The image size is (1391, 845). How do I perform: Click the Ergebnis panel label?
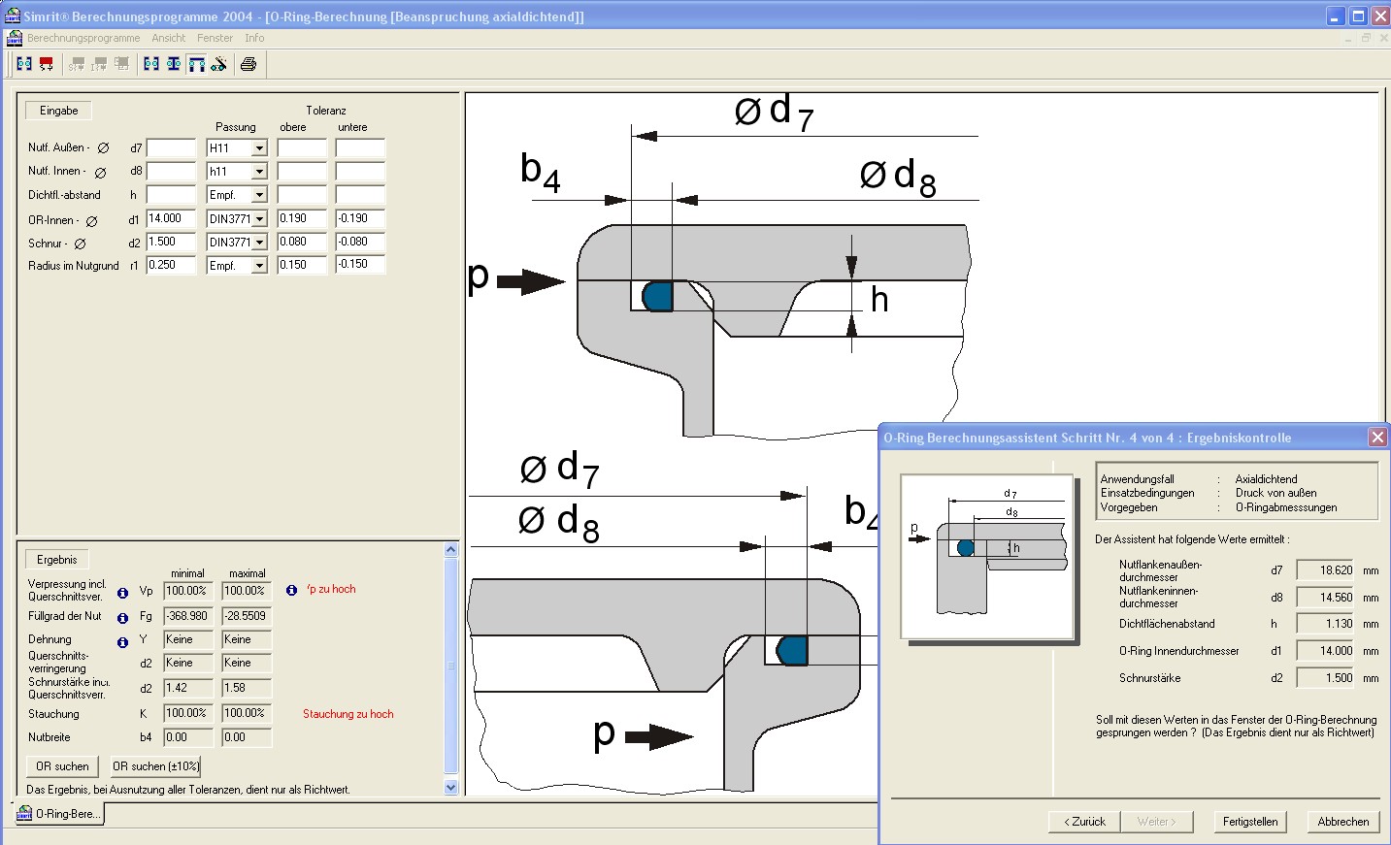tap(56, 560)
